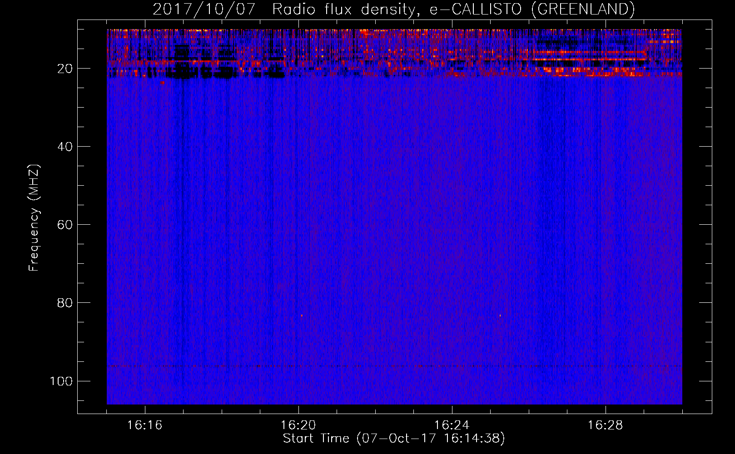Click the 16:20 time tick label
The width and height of the screenshot is (735, 454).
298,425
